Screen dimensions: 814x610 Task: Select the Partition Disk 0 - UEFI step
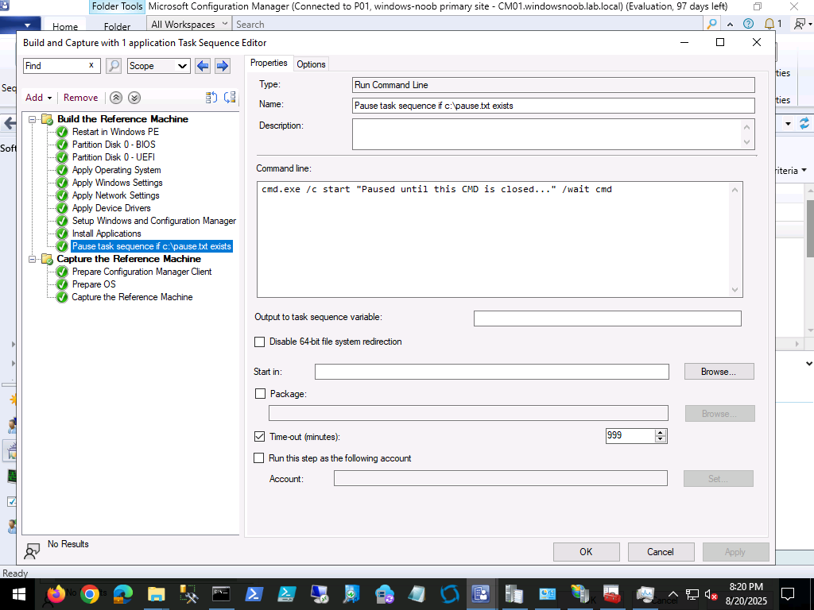(x=113, y=157)
